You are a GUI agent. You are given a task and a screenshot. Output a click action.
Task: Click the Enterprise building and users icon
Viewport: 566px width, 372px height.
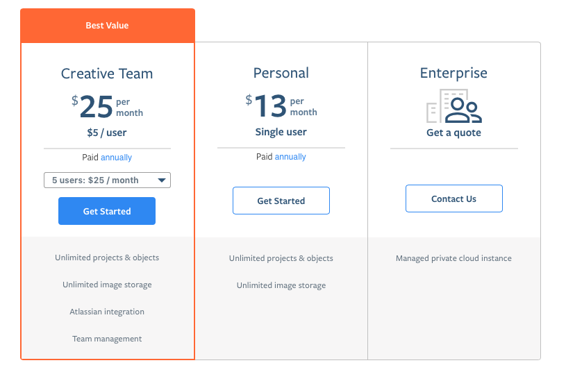coord(453,106)
